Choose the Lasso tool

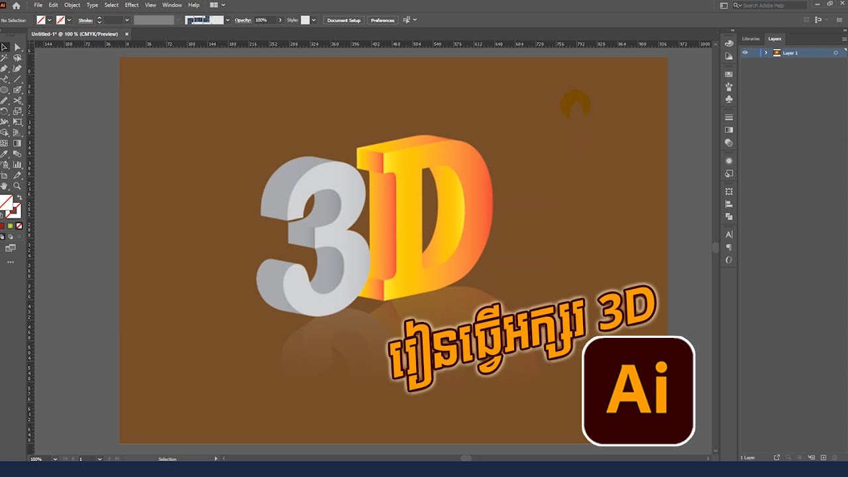[x=18, y=58]
